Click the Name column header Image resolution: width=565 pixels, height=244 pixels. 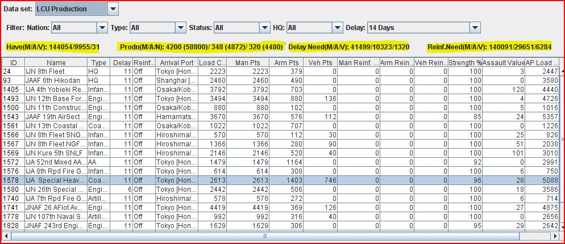coord(56,62)
